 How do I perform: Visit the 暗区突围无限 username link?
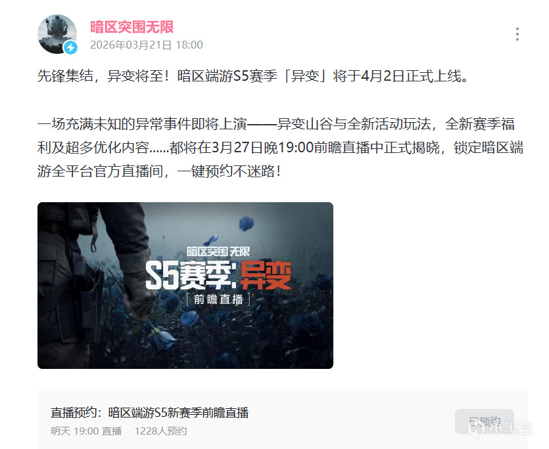tap(132, 27)
